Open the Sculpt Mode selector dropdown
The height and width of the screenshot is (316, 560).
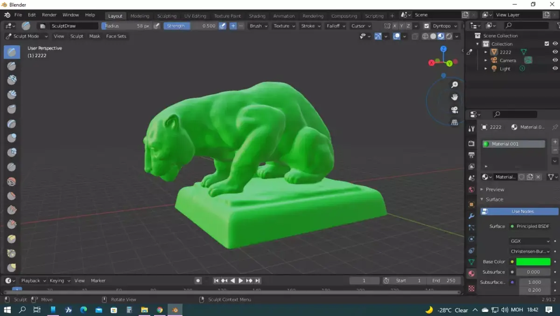[x=27, y=36]
